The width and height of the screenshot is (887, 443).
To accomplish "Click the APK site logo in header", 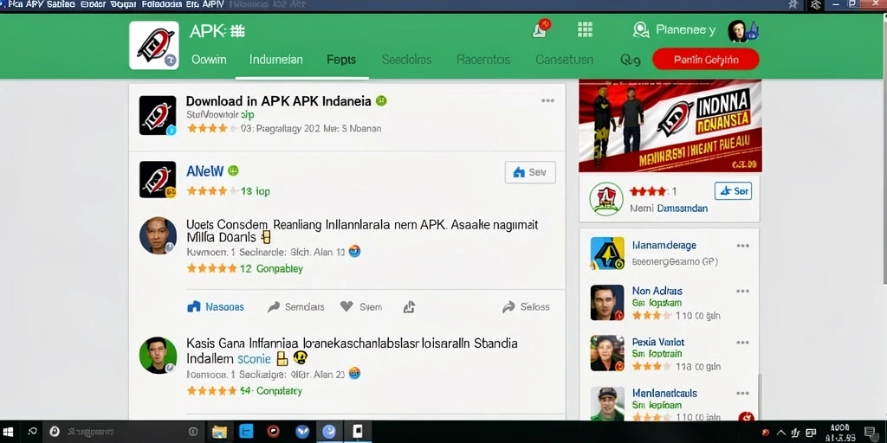I will tap(154, 45).
